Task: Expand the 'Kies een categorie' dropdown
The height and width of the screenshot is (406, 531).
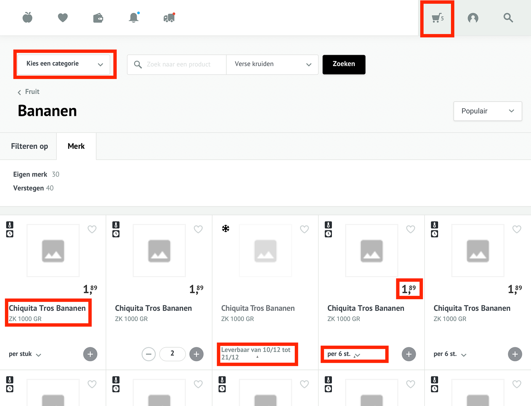Action: click(x=64, y=64)
